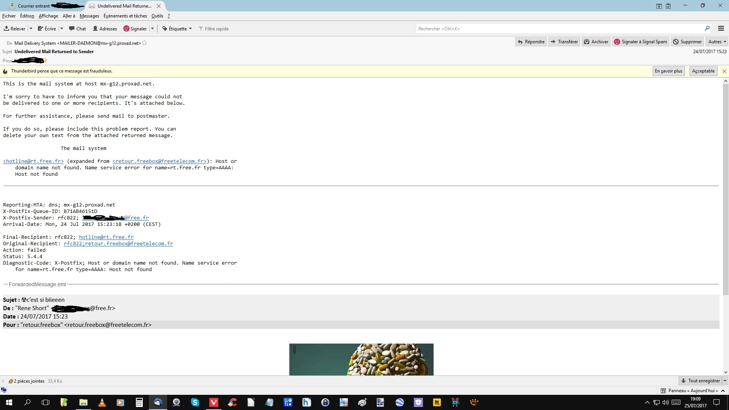Click the Relever get messages icon

tap(6, 28)
